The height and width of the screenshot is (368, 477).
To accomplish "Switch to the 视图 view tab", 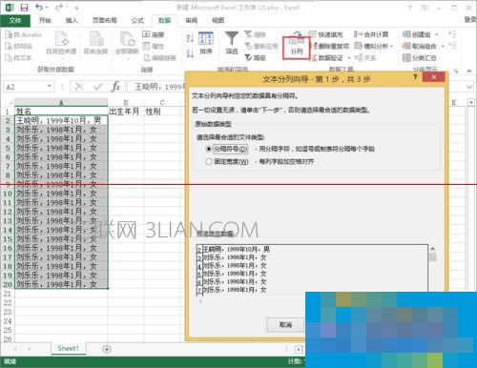I will [218, 21].
